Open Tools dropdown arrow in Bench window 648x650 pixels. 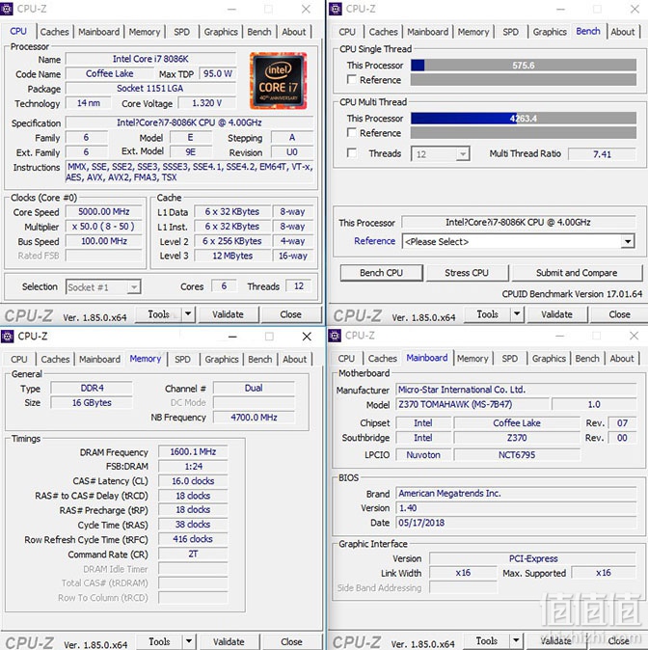(x=517, y=313)
